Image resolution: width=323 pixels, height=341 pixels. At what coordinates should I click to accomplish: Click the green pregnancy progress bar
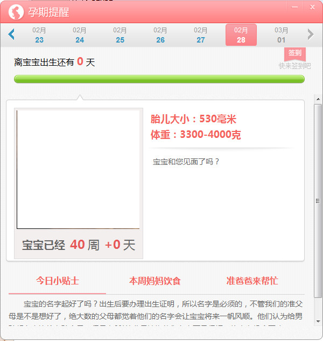tap(159, 79)
